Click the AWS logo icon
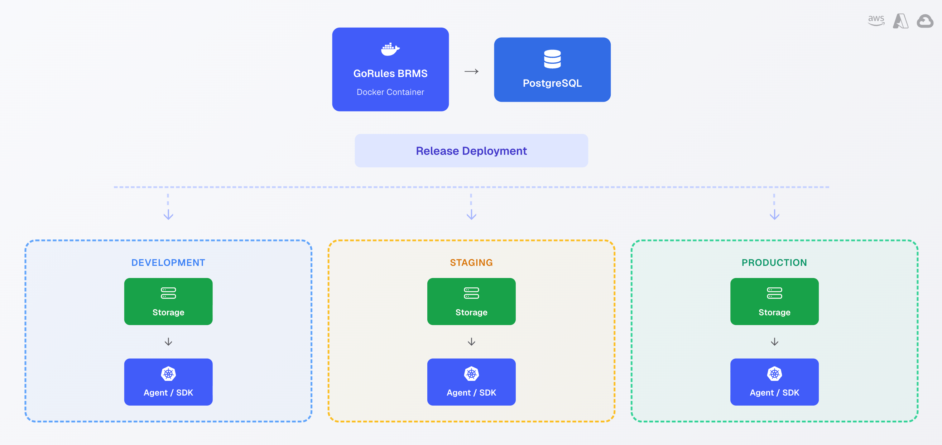This screenshot has height=445, width=942. point(876,20)
